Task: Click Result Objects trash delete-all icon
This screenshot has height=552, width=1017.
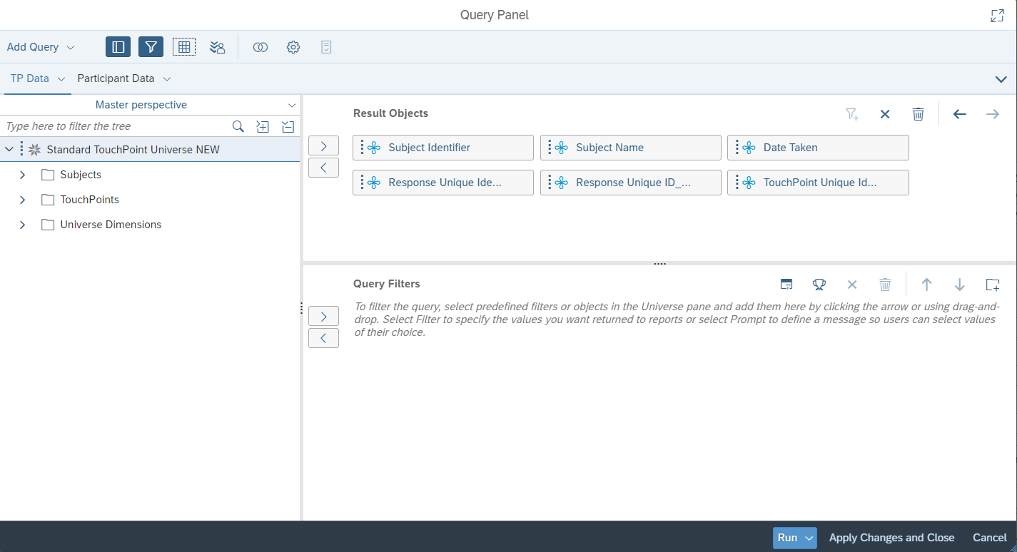Action: [919, 114]
